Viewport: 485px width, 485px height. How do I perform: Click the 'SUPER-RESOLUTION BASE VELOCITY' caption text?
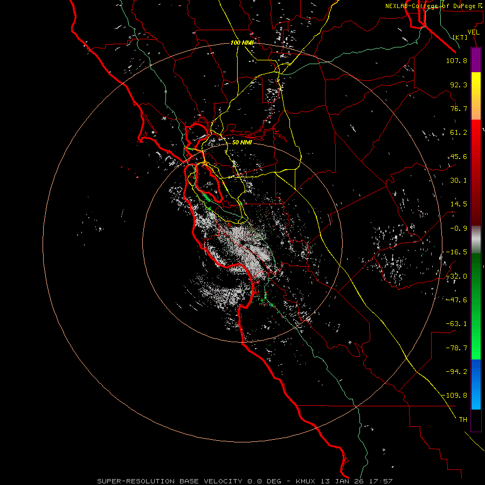click(x=170, y=481)
